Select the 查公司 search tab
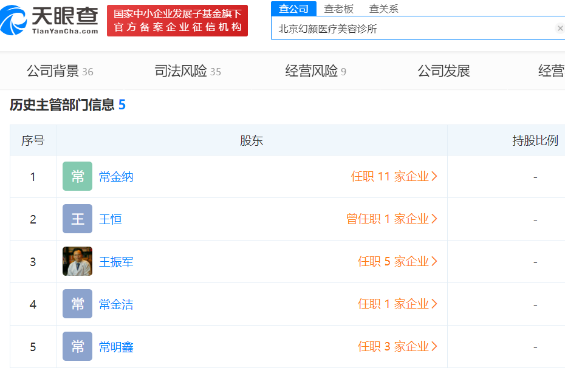The height and width of the screenshot is (376, 565). point(293,9)
